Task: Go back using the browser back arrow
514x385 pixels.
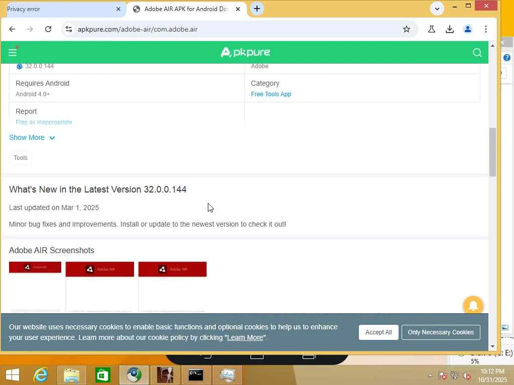Action: pos(12,29)
